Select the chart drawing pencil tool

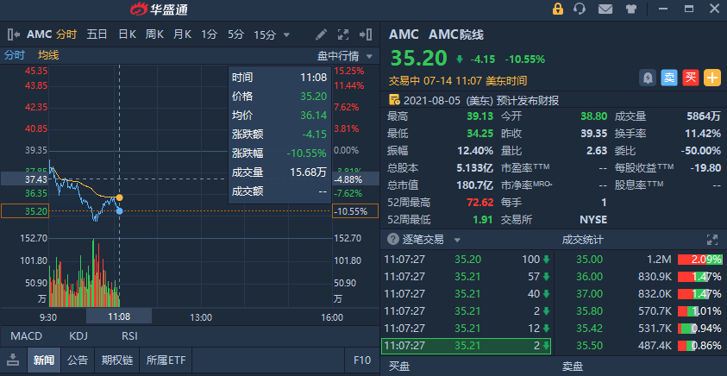(x=322, y=34)
